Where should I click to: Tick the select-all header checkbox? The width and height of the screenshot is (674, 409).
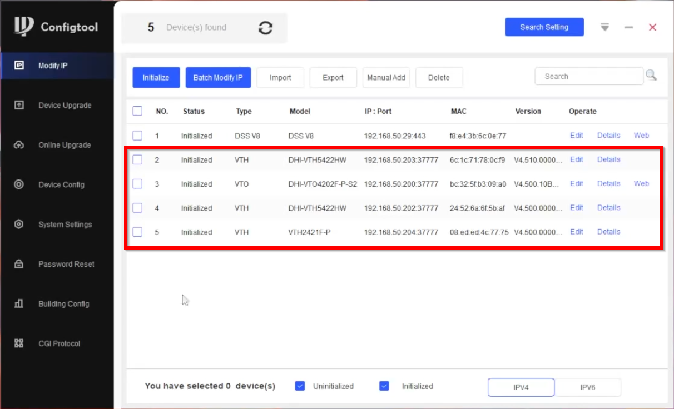pos(137,111)
